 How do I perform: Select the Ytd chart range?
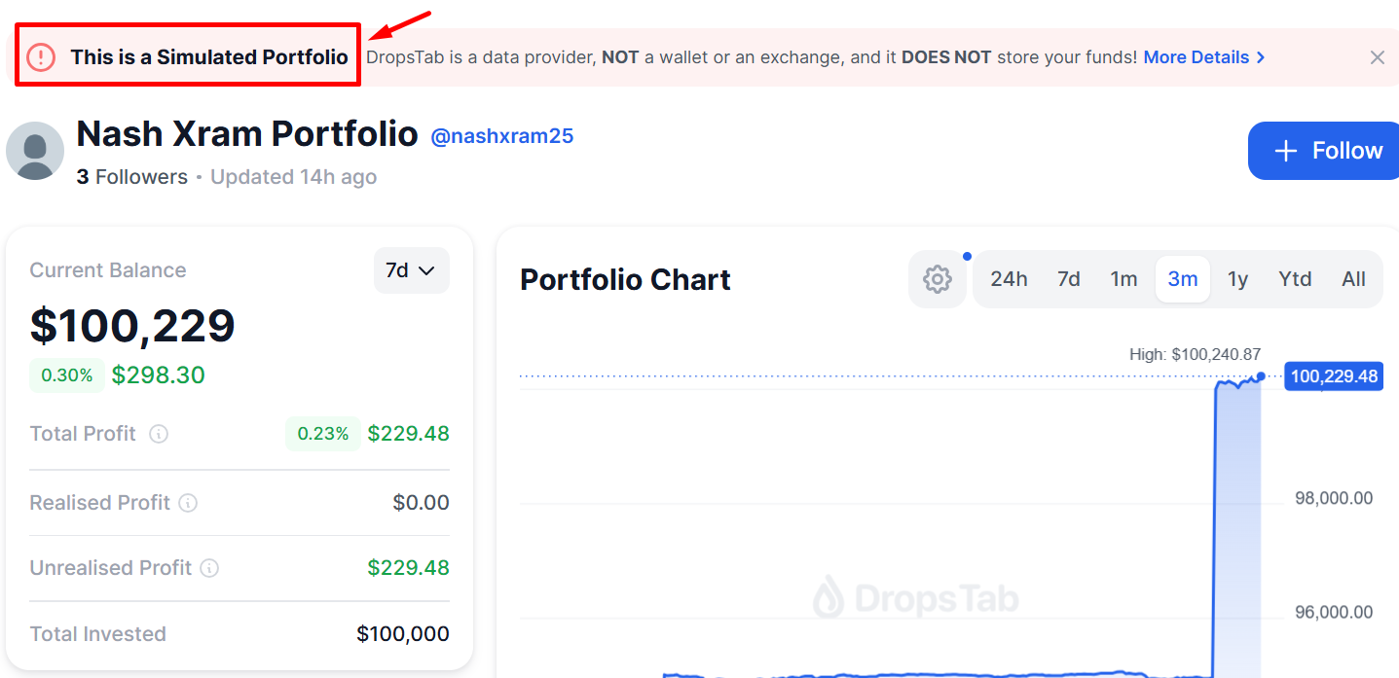[1295, 279]
